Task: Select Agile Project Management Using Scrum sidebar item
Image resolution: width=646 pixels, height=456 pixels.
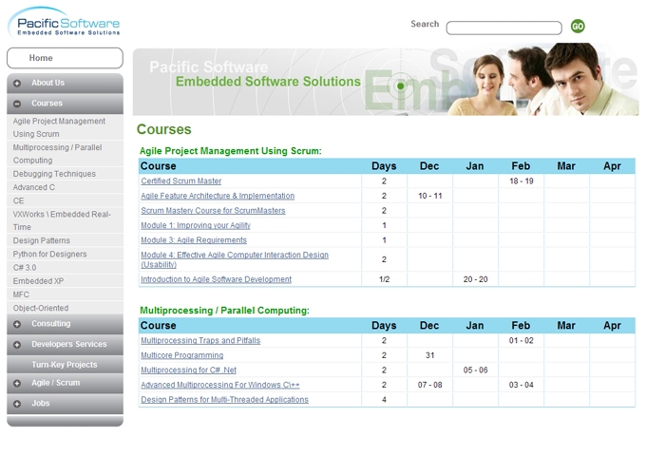Action: 65,127
